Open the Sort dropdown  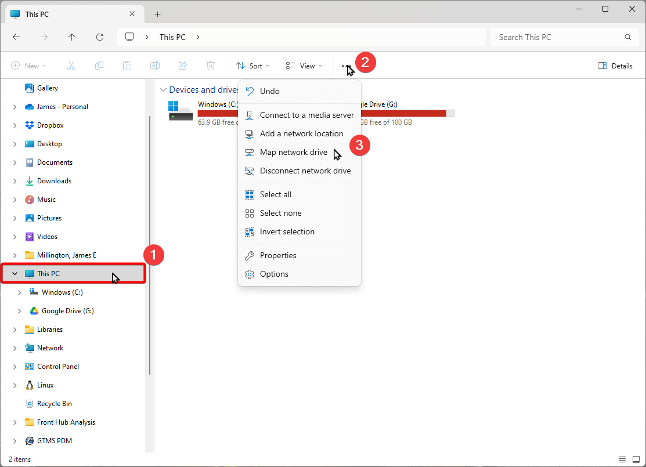[252, 66]
